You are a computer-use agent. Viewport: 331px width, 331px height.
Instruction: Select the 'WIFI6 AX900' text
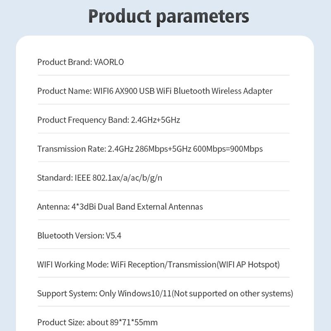click(113, 91)
